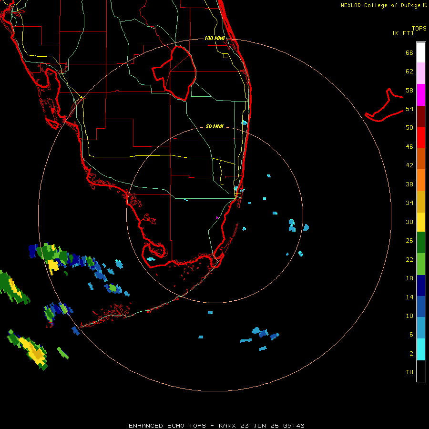
Task: Click the '62' scale value
Action: (x=409, y=71)
